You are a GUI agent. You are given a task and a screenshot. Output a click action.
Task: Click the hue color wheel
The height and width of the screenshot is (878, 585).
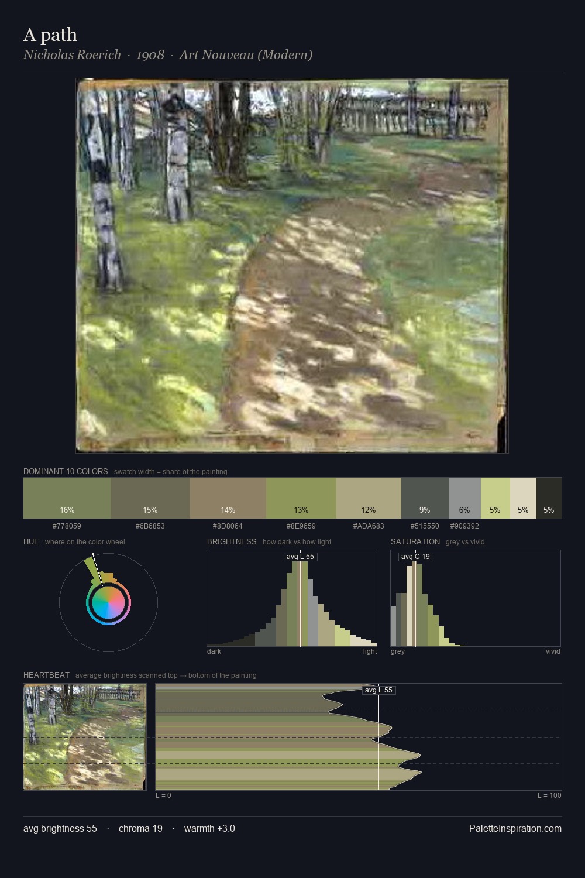coord(108,602)
